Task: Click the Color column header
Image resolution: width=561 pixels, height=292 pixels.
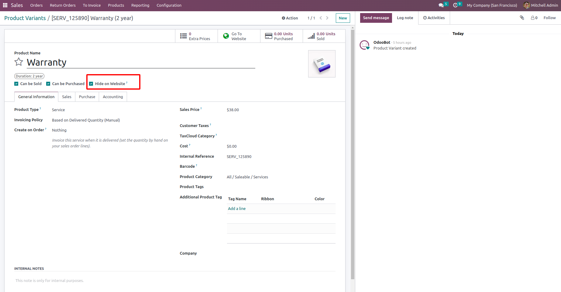Action: (319, 199)
